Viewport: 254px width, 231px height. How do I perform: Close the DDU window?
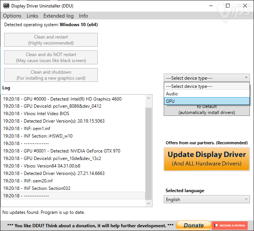click(245, 6)
